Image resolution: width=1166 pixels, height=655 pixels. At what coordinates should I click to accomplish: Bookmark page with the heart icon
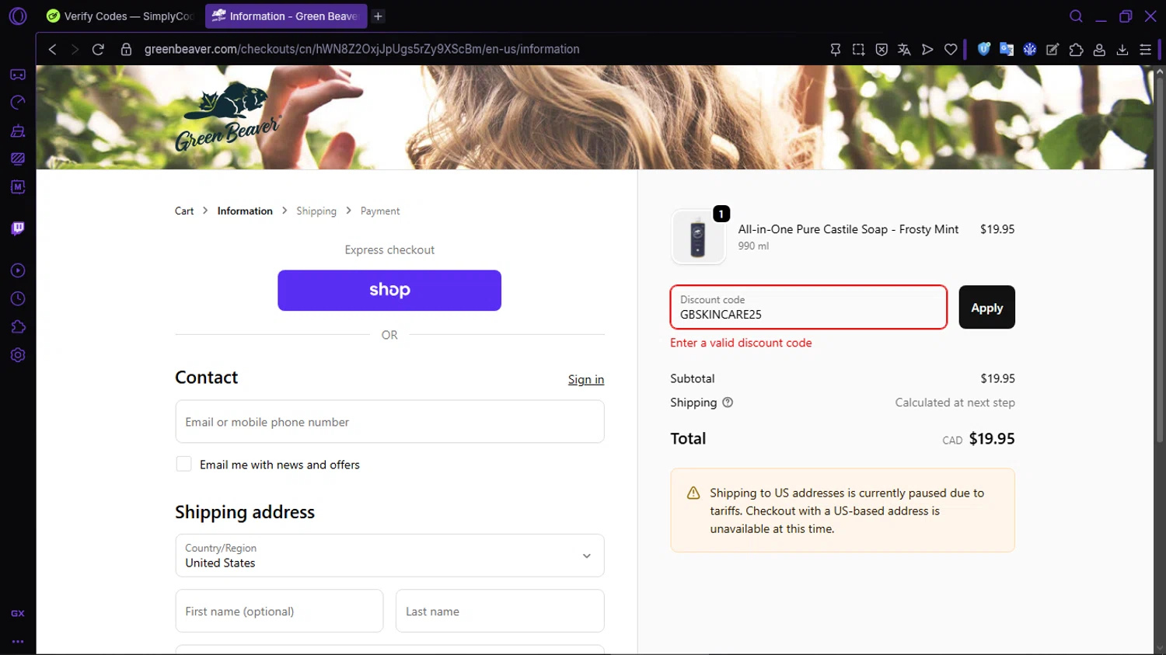pyautogui.click(x=951, y=49)
